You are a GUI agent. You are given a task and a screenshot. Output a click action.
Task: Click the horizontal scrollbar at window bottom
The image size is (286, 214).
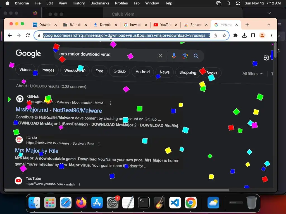pos(117,190)
